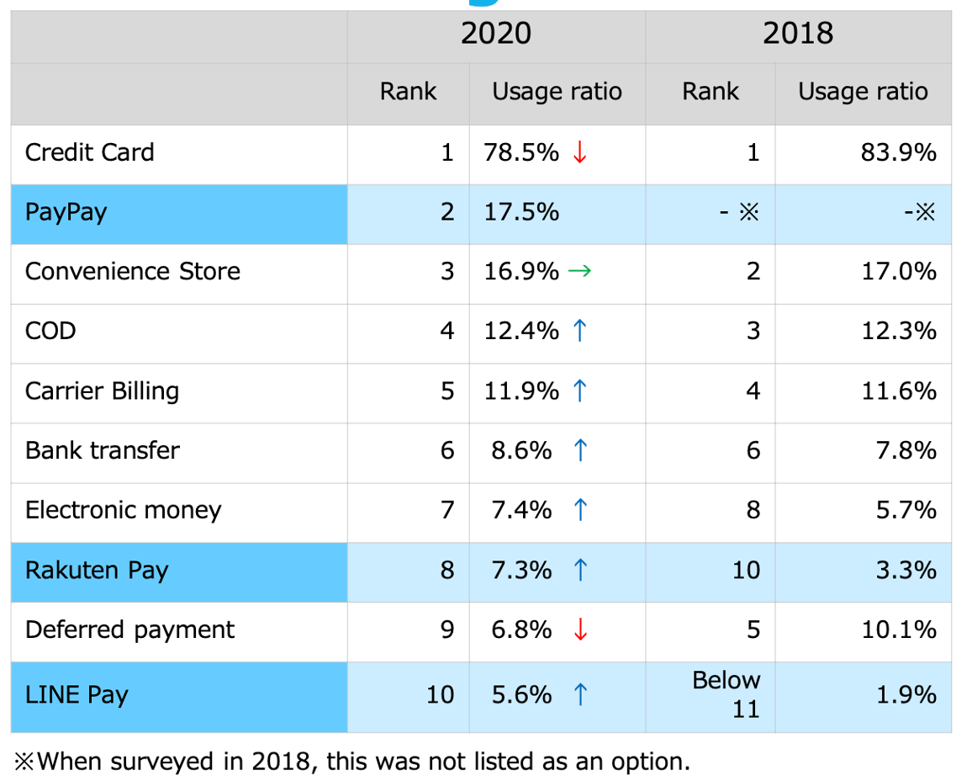Image resolution: width=972 pixels, height=781 pixels.
Task: Click the Usage ratio header under 2020
Action: coord(557,91)
